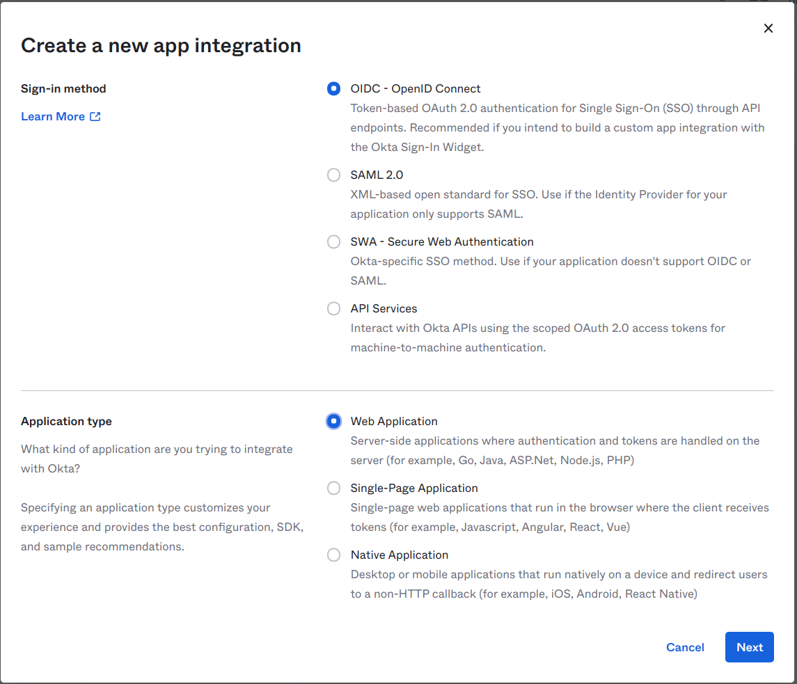Click the SWA - Secure Web Authentication label
Image resolution: width=797 pixels, height=684 pixels.
(x=442, y=241)
